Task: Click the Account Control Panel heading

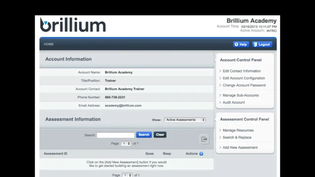Action: click(241, 60)
